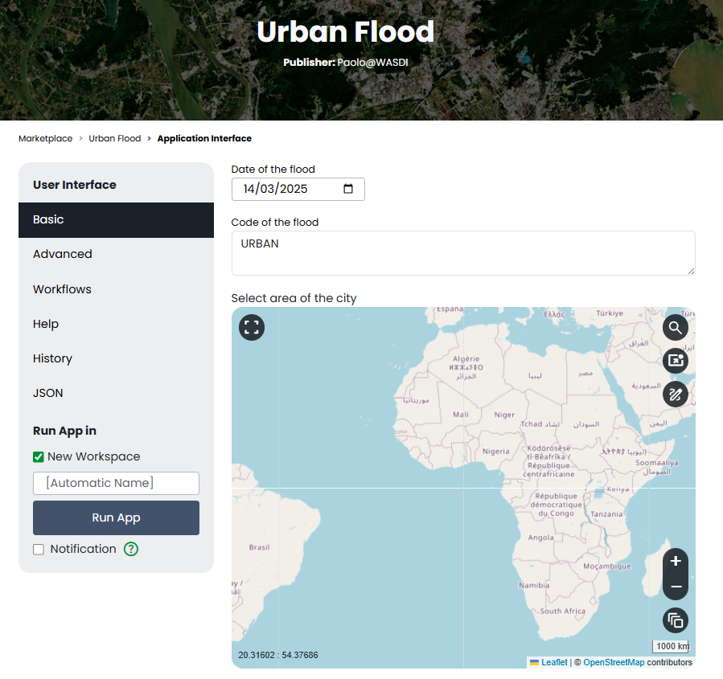Click the Publisher Paolo@WASDI text
723x679 pixels.
345,63
